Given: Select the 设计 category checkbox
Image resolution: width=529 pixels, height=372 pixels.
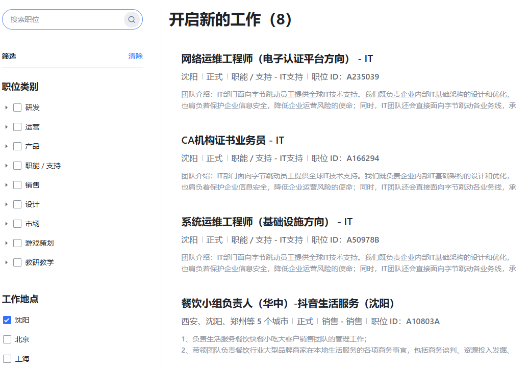Looking at the screenshot, I should pyautogui.click(x=17, y=204).
